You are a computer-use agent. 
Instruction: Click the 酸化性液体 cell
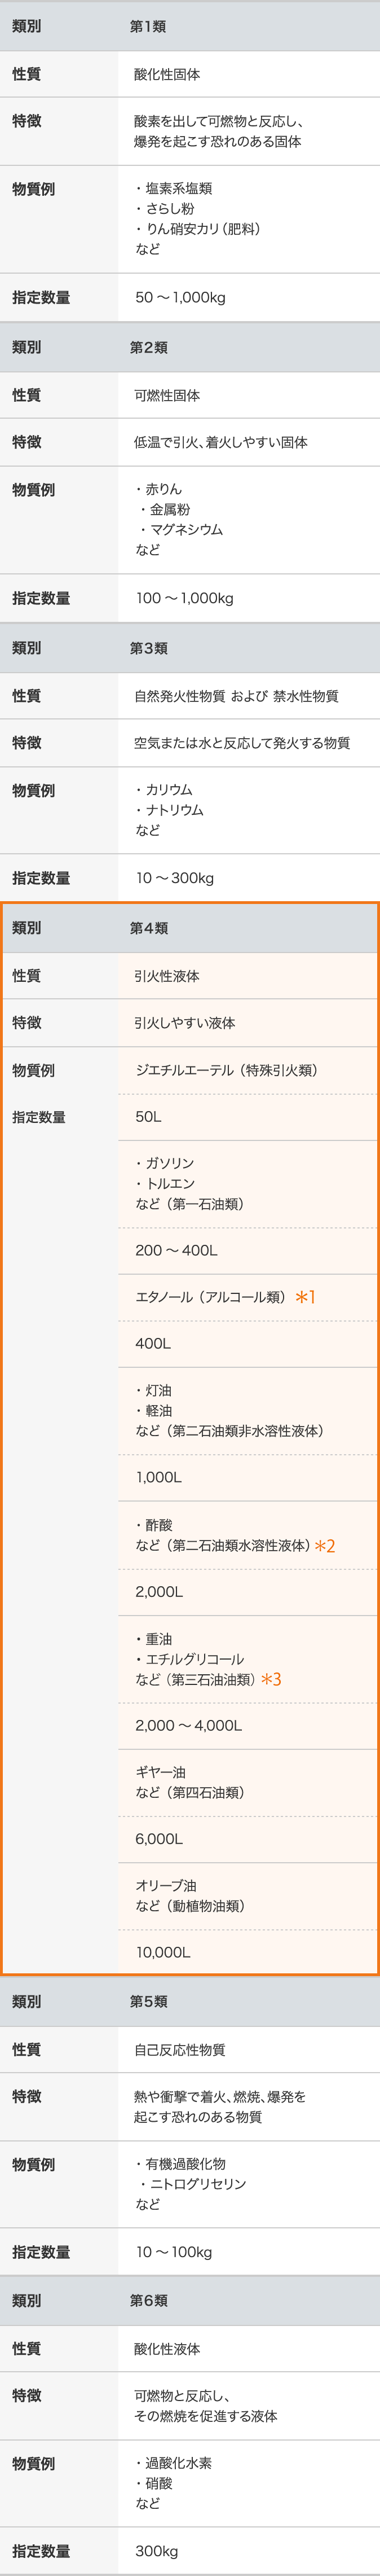pos(249,2348)
